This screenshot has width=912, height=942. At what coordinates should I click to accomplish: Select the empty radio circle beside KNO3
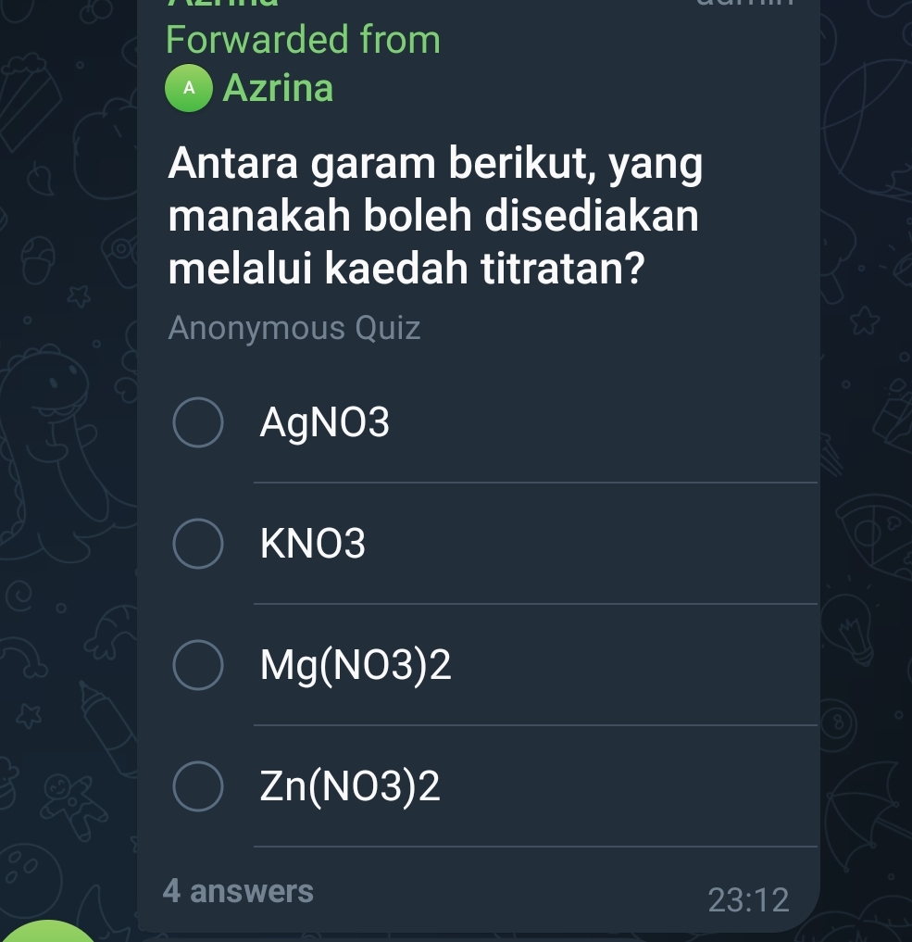click(198, 544)
